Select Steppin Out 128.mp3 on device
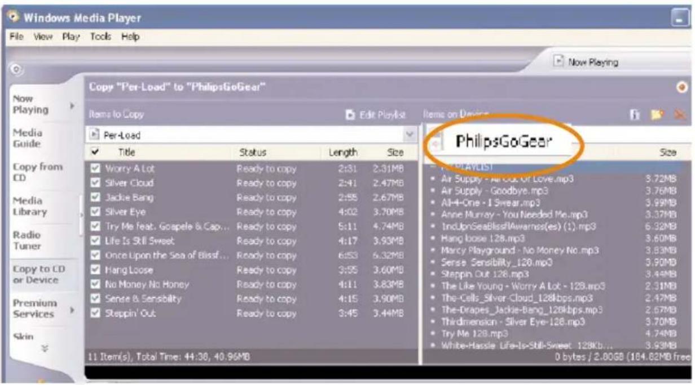This screenshot has height=385, width=695. click(x=485, y=274)
